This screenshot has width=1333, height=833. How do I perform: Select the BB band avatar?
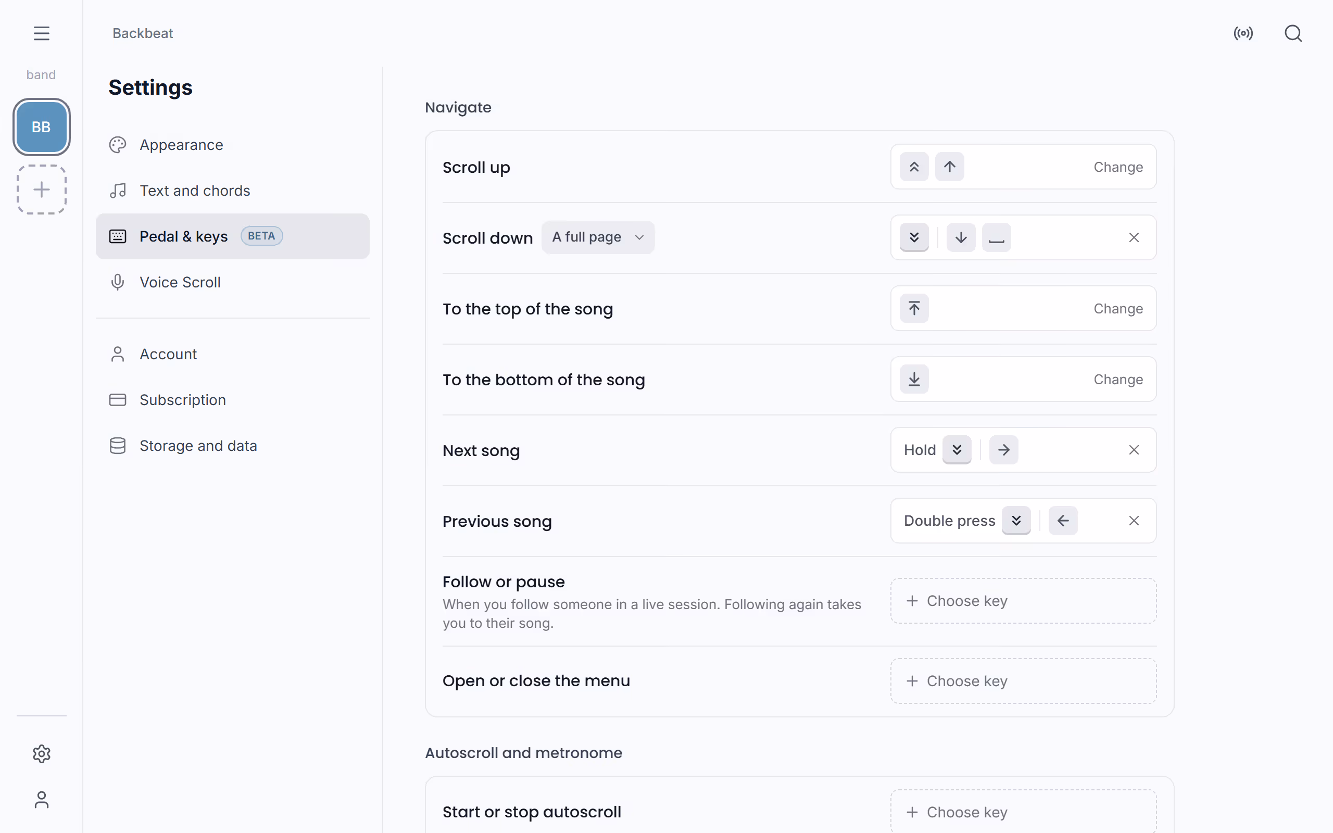(41, 127)
